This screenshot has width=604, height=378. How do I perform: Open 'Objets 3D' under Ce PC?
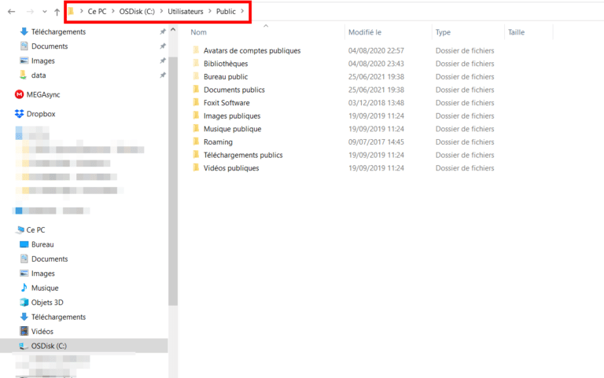pos(47,303)
